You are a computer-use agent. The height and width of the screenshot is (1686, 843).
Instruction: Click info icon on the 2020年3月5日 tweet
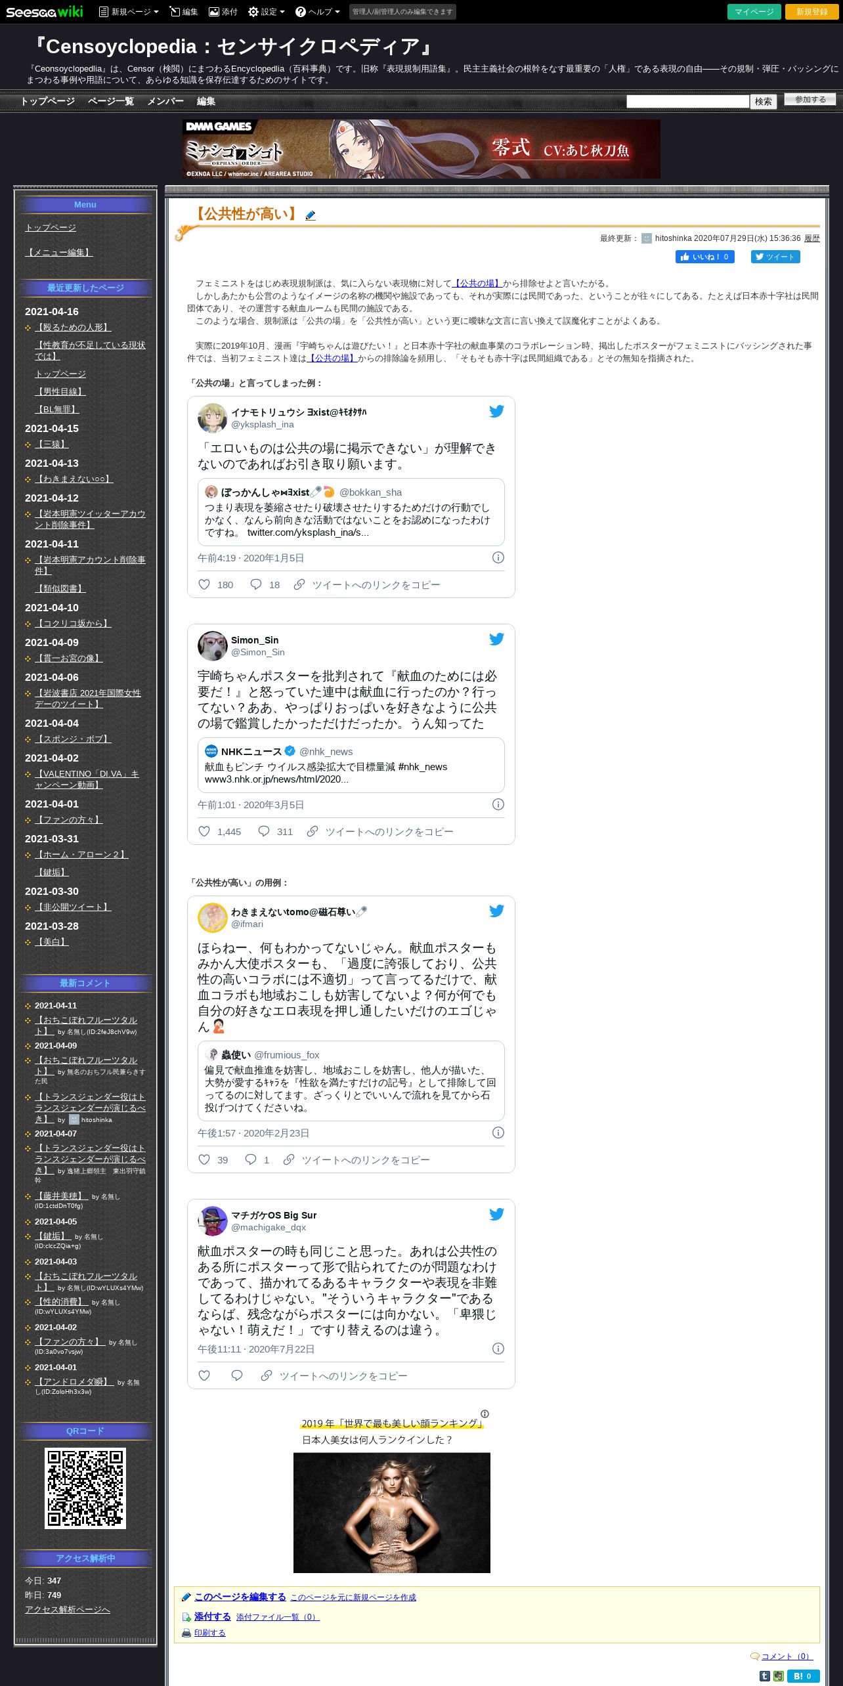(498, 804)
